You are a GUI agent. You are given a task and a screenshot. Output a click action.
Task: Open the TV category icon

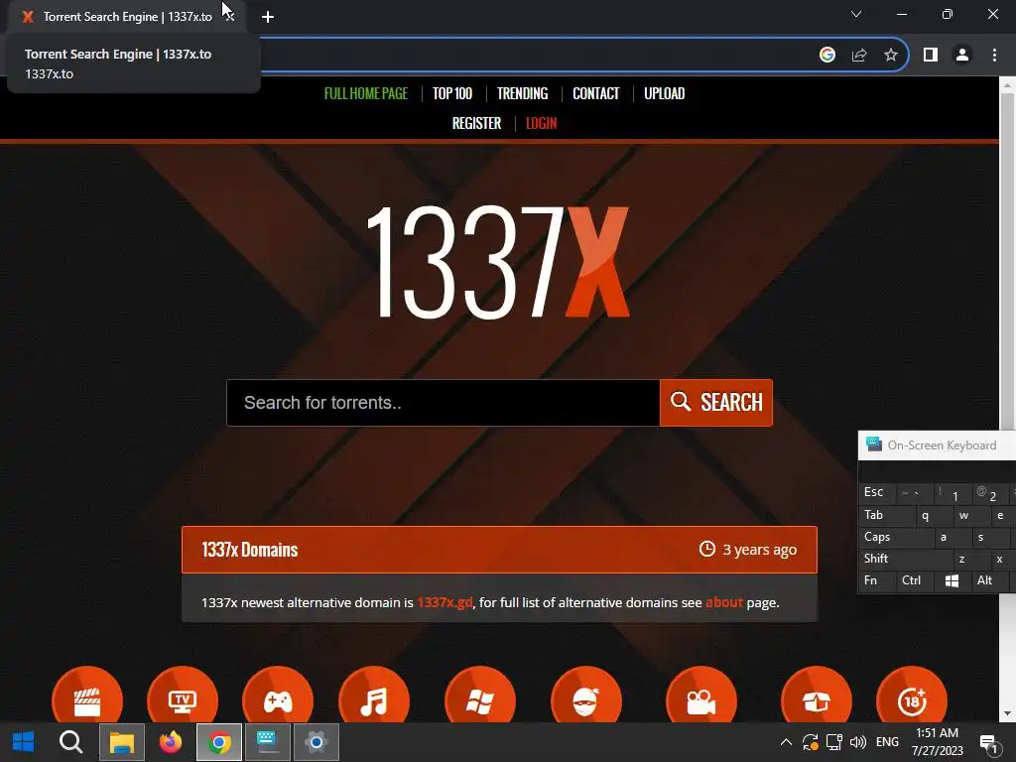(183, 697)
